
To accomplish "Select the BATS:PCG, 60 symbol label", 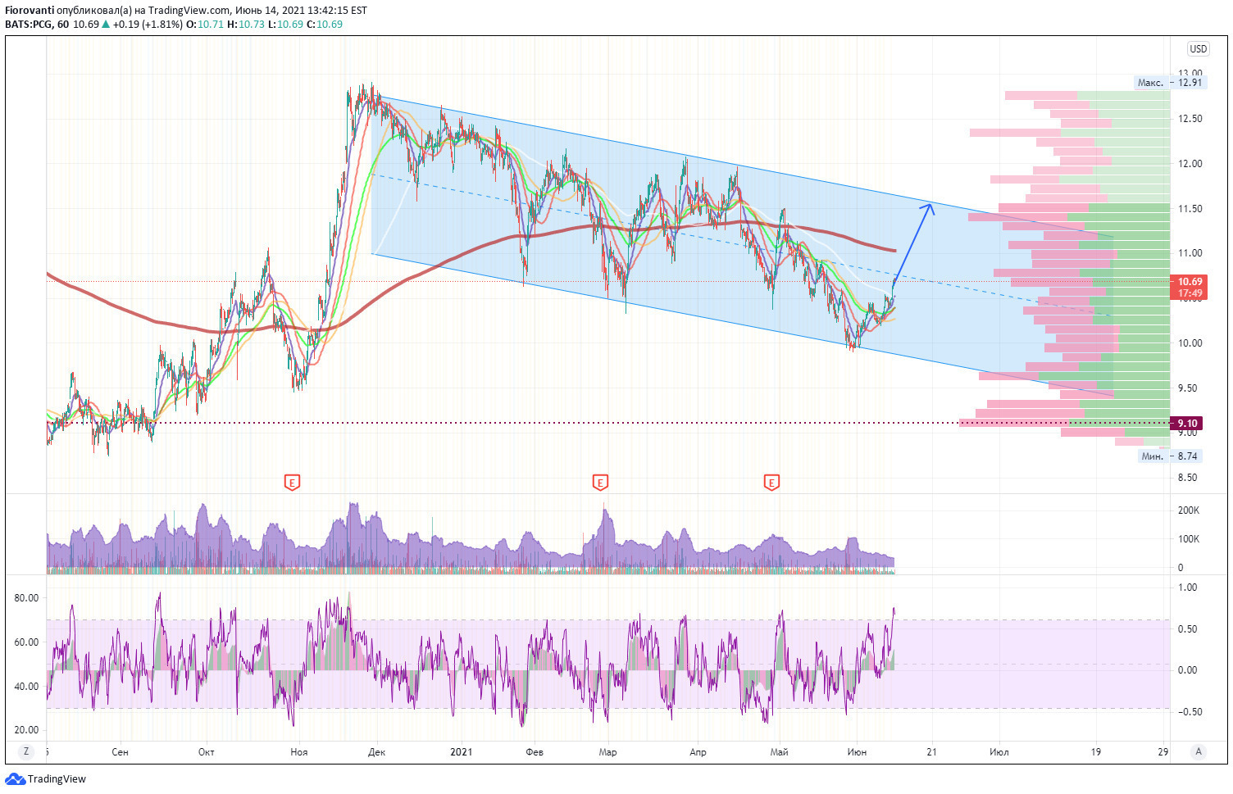I will [37, 25].
